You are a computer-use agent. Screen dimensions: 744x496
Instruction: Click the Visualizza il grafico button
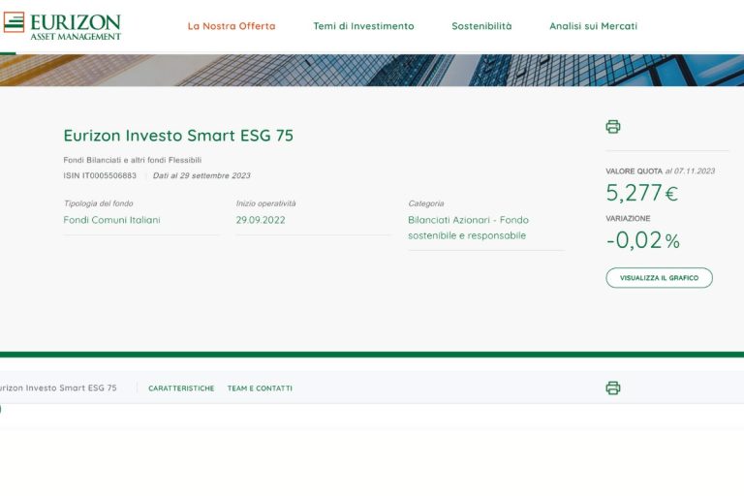[659, 278]
